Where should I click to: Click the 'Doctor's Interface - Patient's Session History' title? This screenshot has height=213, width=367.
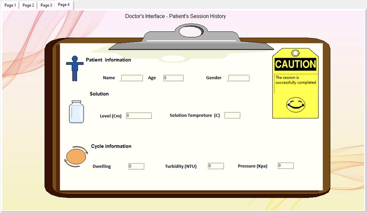coord(176,16)
